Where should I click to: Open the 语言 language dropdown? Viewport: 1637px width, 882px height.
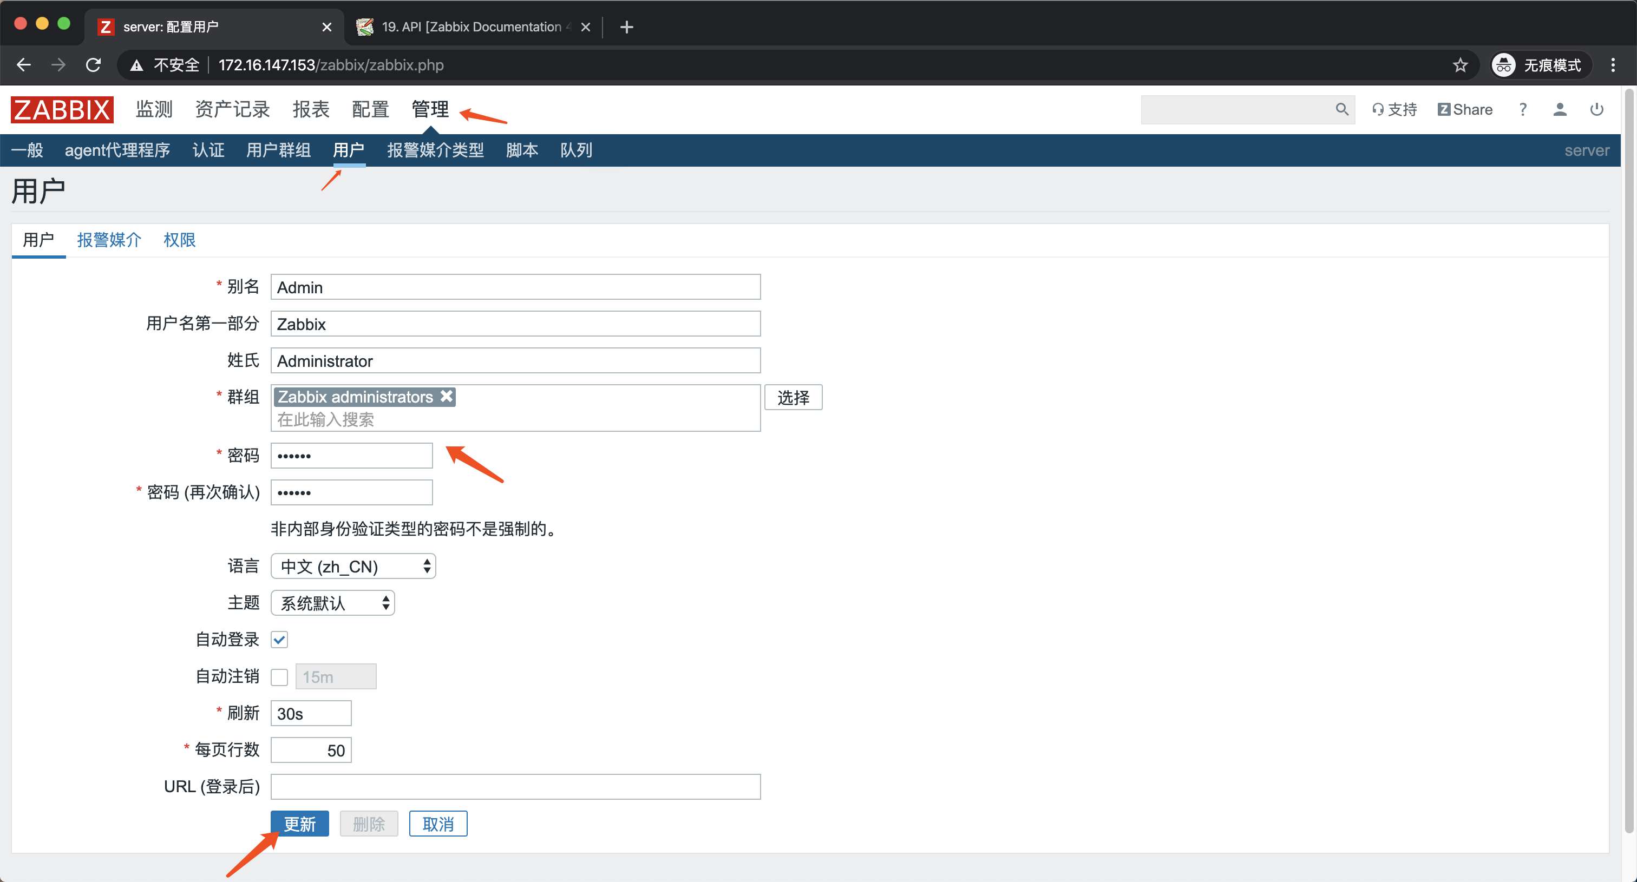[x=353, y=566]
